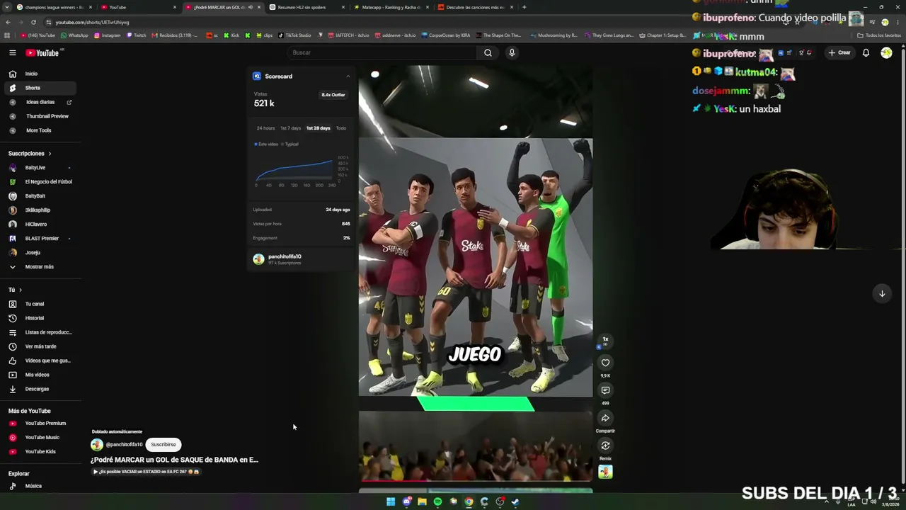The image size is (906, 510).
Task: Toggle the Este video chart series
Action: coord(266,144)
